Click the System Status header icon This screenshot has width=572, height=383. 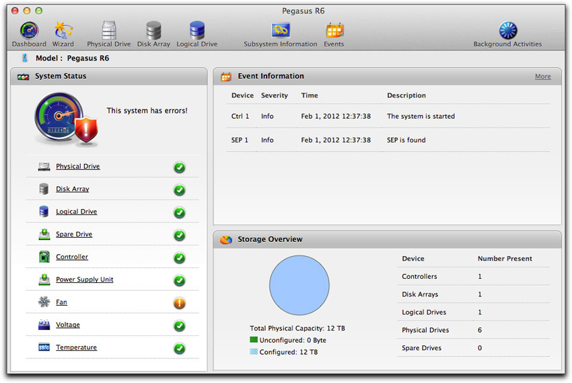24,77
